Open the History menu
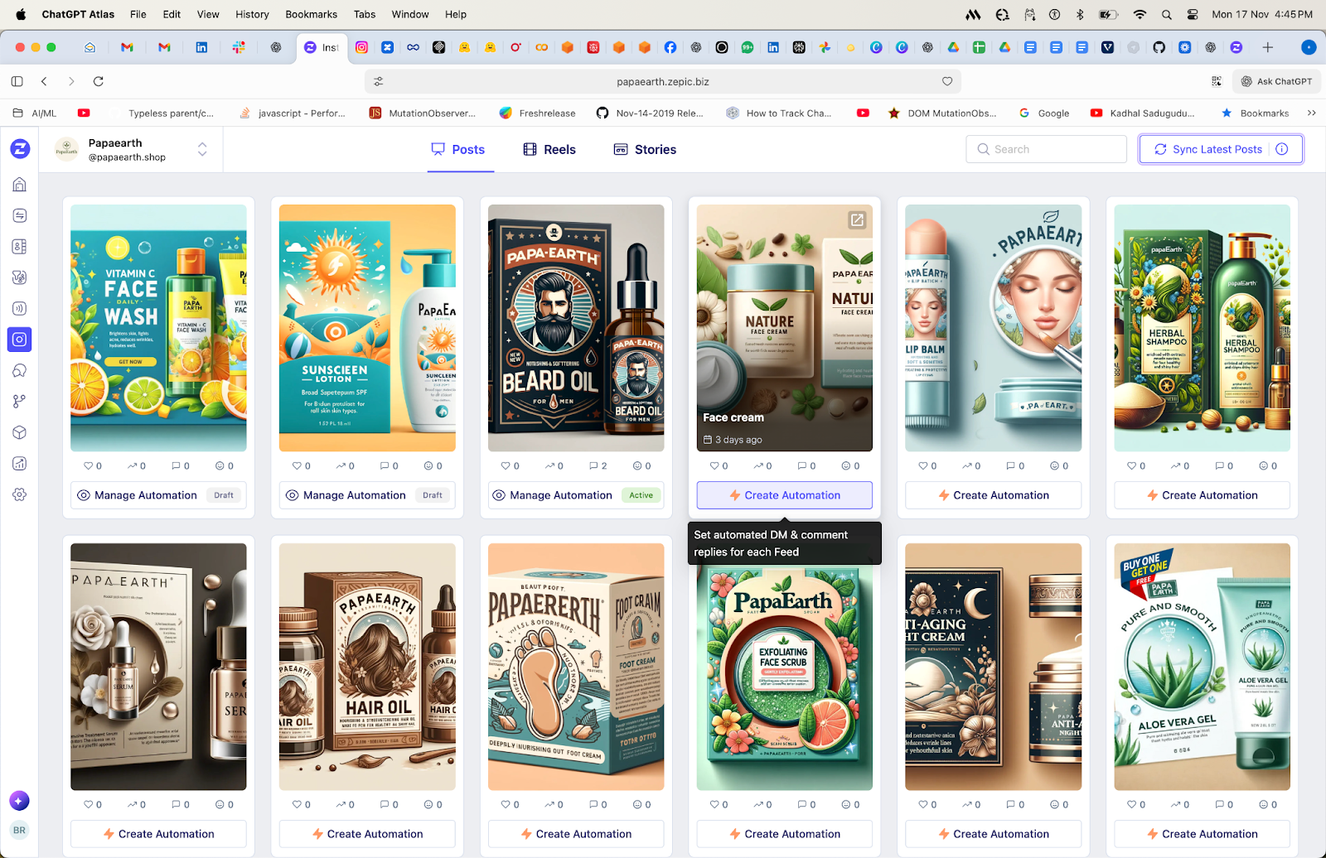1326x858 pixels. pos(252,14)
